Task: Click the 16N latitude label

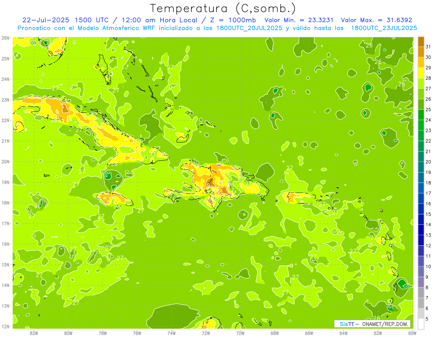Action: tap(5, 244)
